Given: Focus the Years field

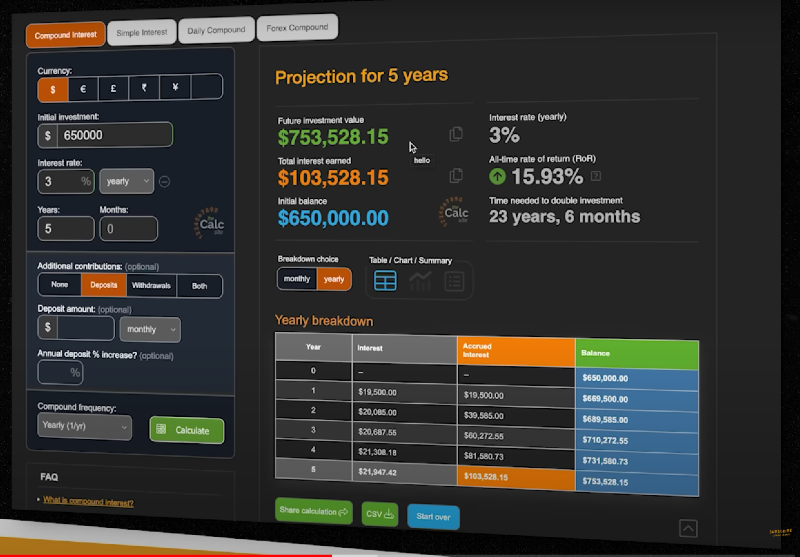Looking at the screenshot, I should click(66, 229).
